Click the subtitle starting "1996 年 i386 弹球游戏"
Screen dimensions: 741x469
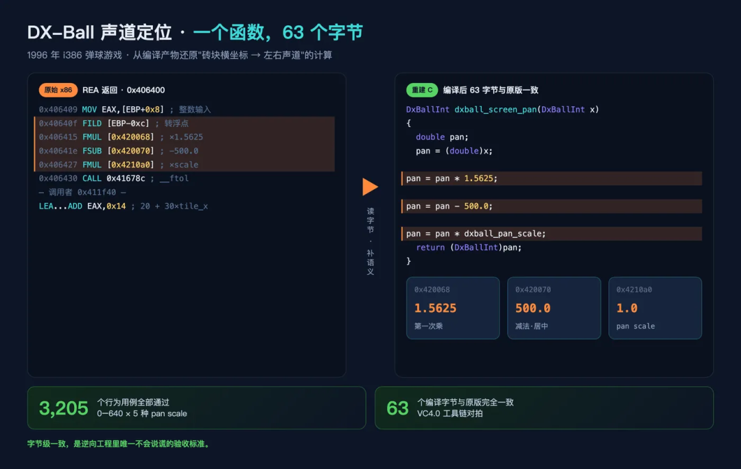(180, 56)
